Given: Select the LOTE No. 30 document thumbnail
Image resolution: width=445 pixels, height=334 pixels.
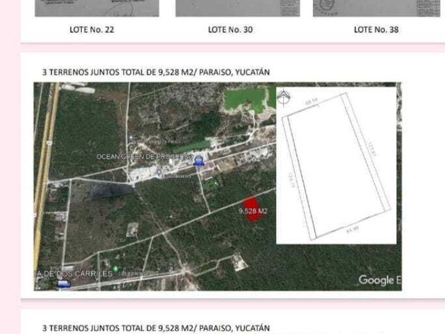Looking at the screenshot, I should [x=238, y=8].
